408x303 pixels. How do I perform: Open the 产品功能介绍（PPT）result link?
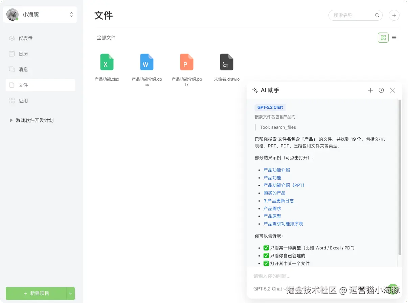284,185
